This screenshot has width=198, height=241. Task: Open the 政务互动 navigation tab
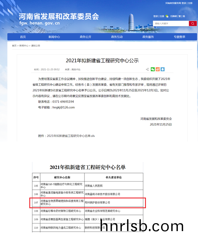pyautogui.click(x=117, y=37)
